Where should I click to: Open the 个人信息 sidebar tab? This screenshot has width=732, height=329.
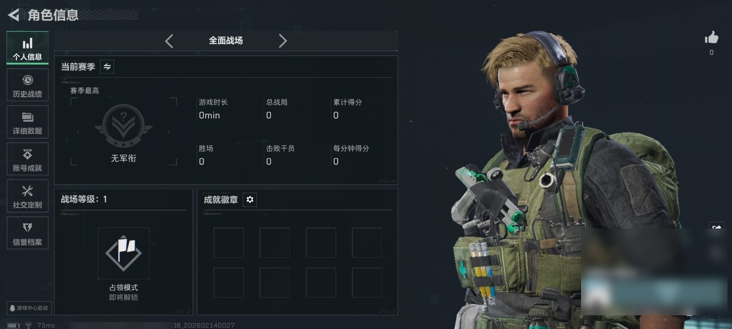(x=27, y=48)
